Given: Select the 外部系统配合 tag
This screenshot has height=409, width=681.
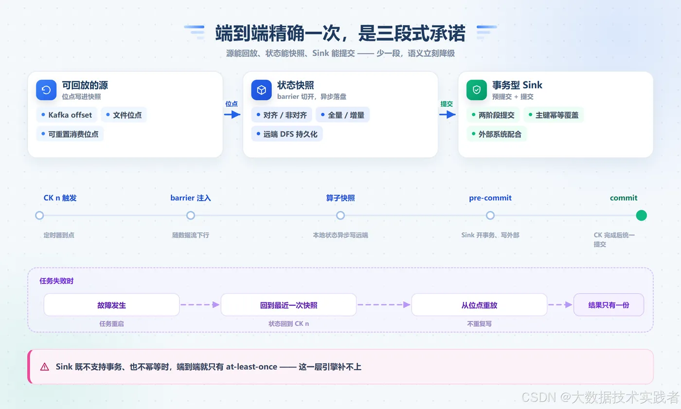Looking at the screenshot, I should point(497,134).
